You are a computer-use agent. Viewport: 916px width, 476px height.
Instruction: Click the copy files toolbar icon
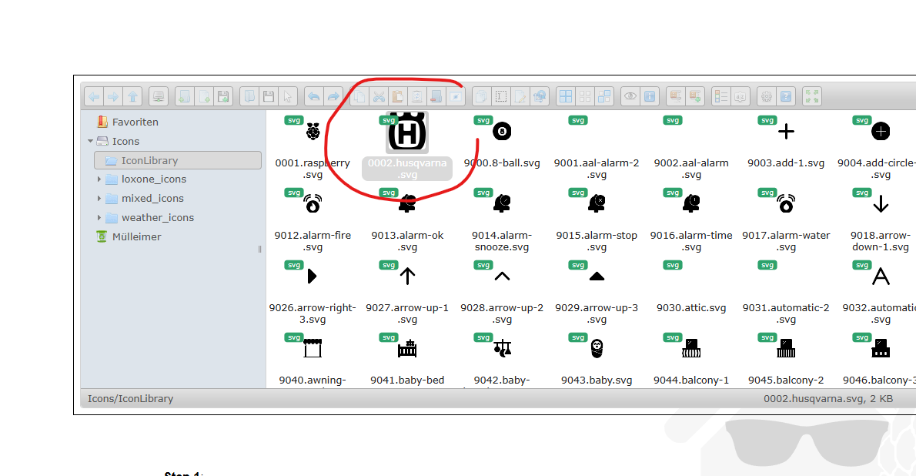(x=359, y=96)
